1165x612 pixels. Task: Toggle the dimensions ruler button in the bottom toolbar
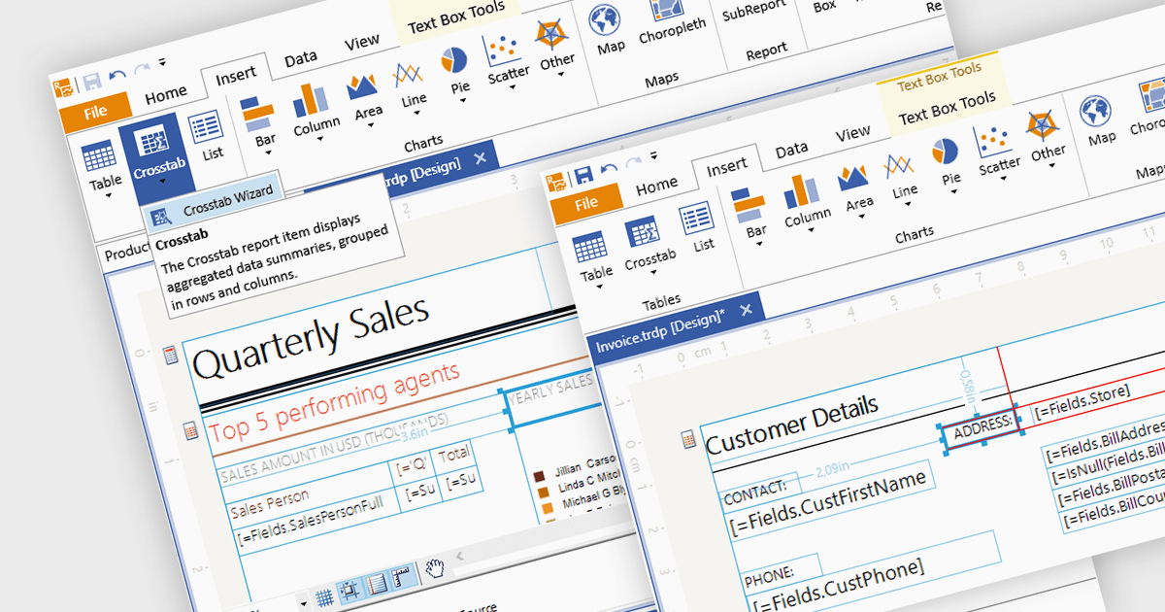(404, 575)
